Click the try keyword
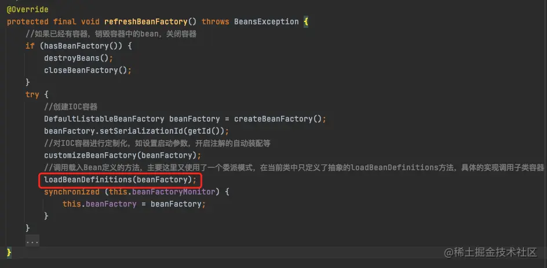547x268 pixels. click(32, 94)
